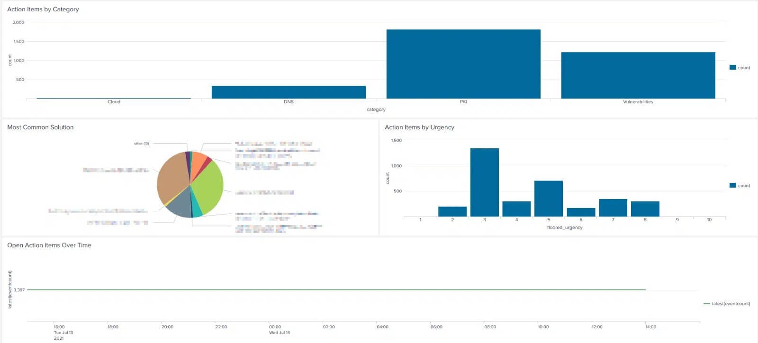Click count legend swatch for Action Items by Category
Image resolution: width=758 pixels, height=343 pixels.
point(732,68)
